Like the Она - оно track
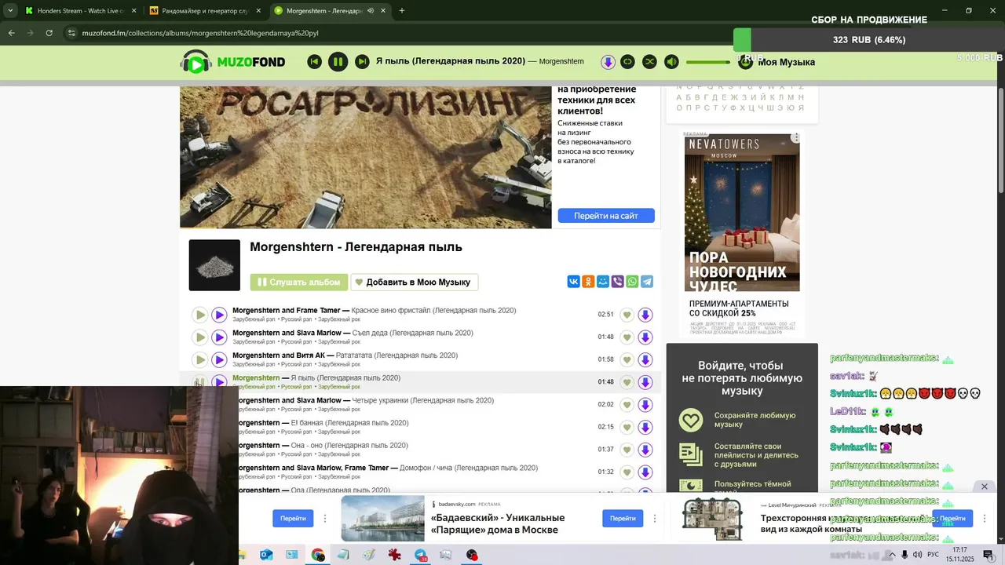1005x565 pixels. pyautogui.click(x=627, y=450)
